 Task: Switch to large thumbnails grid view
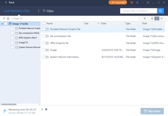point(152,18)
